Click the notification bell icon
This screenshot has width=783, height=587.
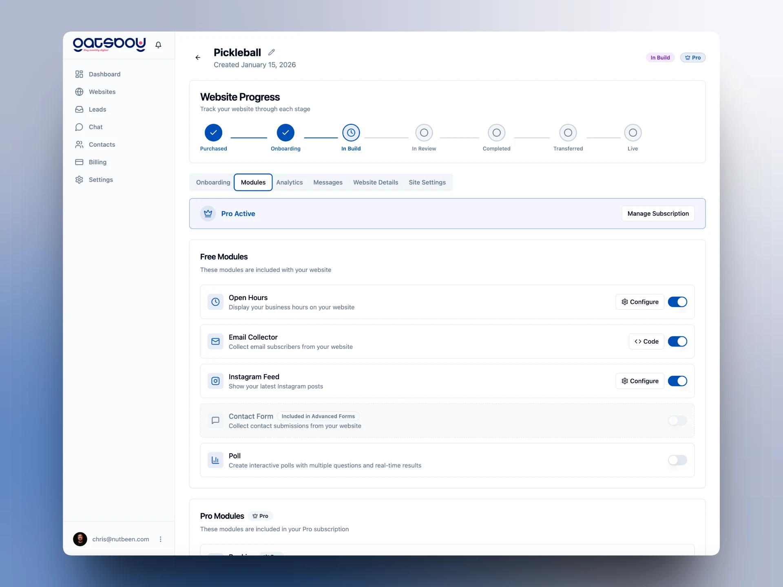pyautogui.click(x=158, y=45)
